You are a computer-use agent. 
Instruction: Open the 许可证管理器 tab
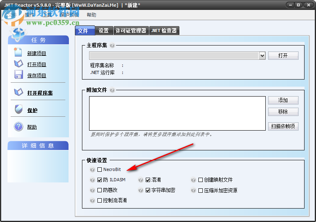point(131,30)
